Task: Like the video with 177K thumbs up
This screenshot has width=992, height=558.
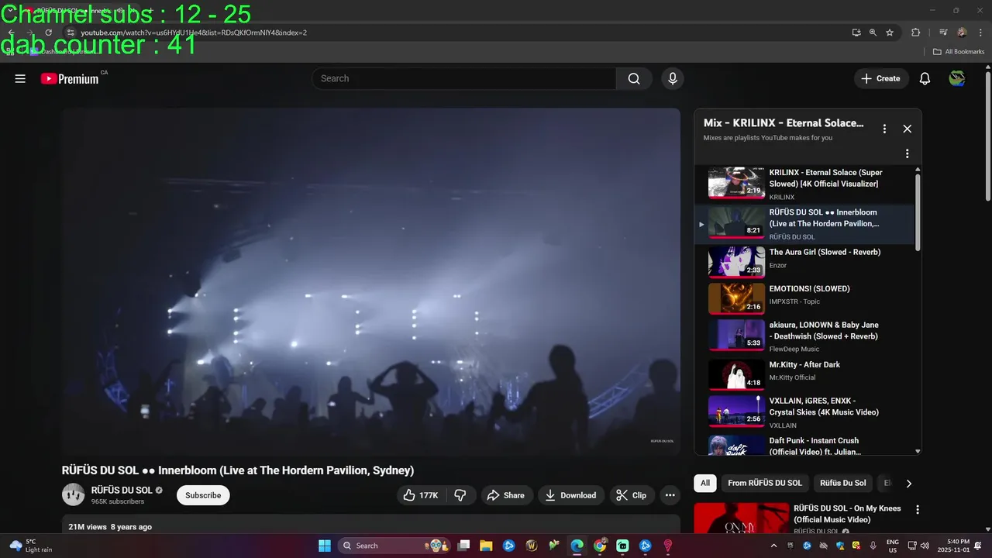Action: [421, 495]
